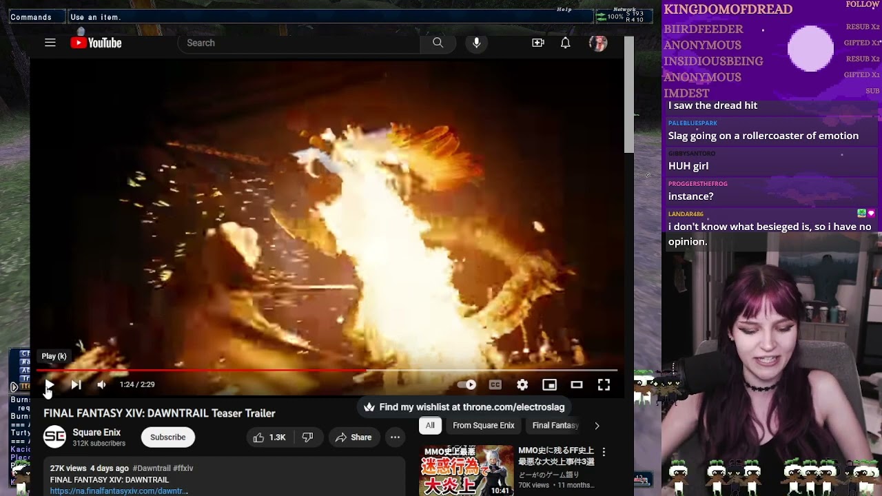Viewport: 882px width, 496px height.
Task: Open the YouTube hamburger guide menu
Action: pos(50,43)
